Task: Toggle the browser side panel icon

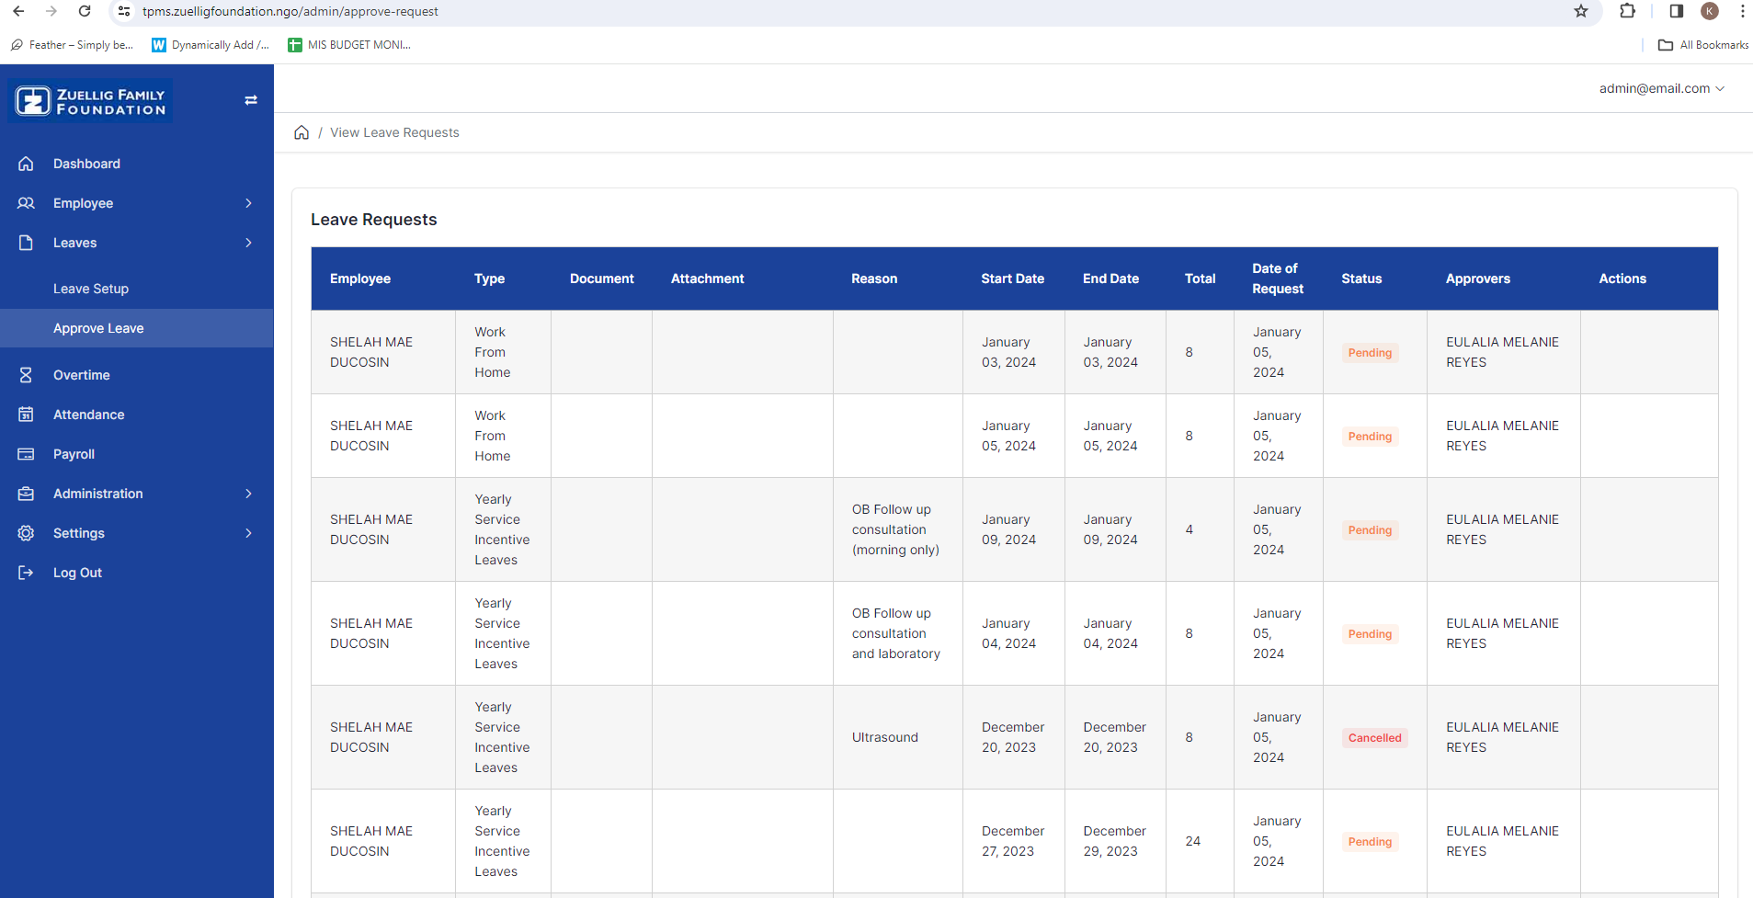Action: pyautogui.click(x=1676, y=11)
